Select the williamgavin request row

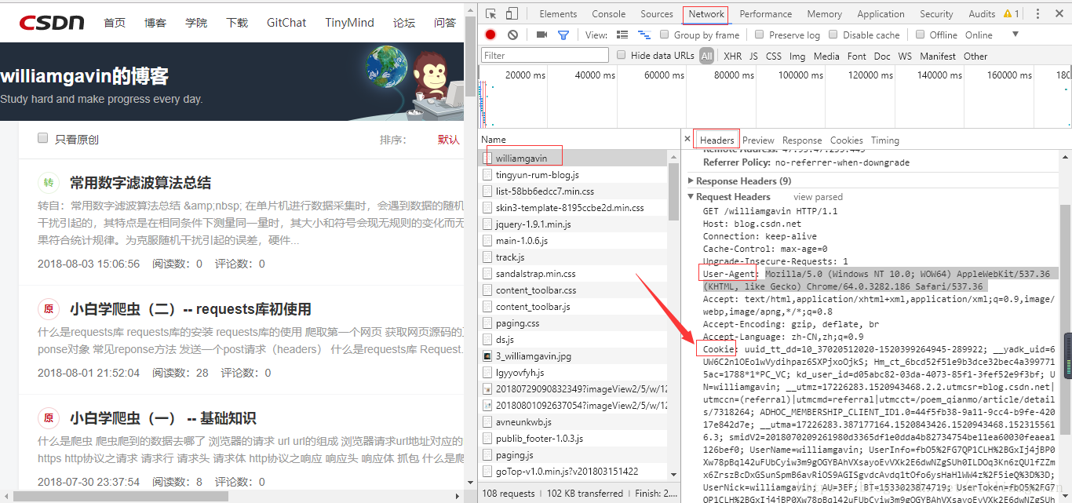point(574,158)
